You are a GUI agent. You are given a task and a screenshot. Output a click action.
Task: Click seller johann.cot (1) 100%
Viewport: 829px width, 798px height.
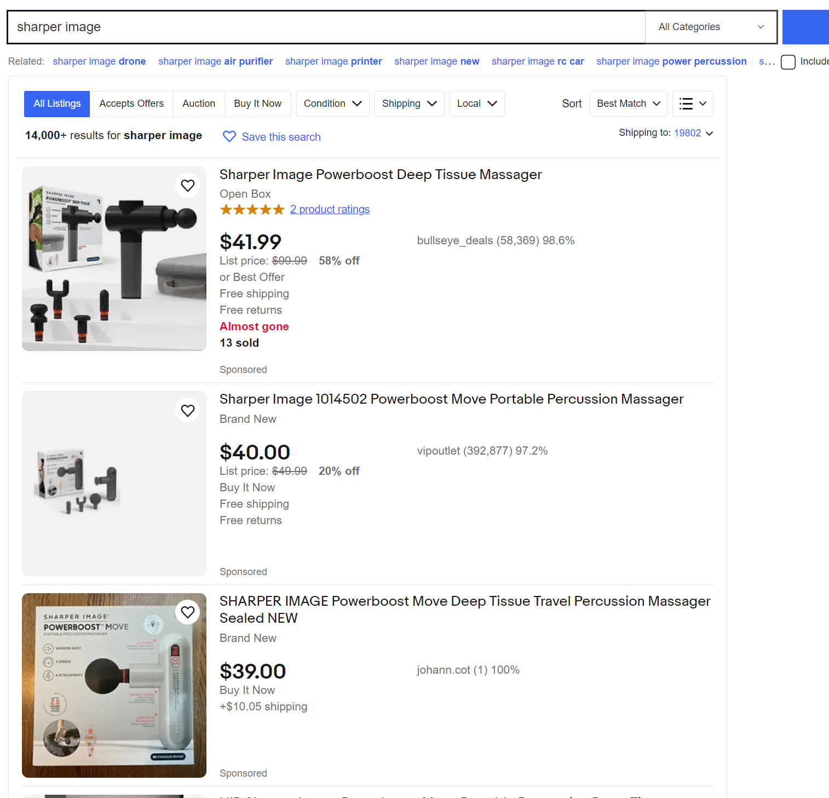pos(468,670)
